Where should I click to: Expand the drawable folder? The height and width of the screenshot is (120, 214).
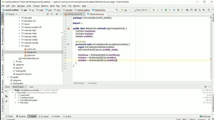(x=19, y=18)
